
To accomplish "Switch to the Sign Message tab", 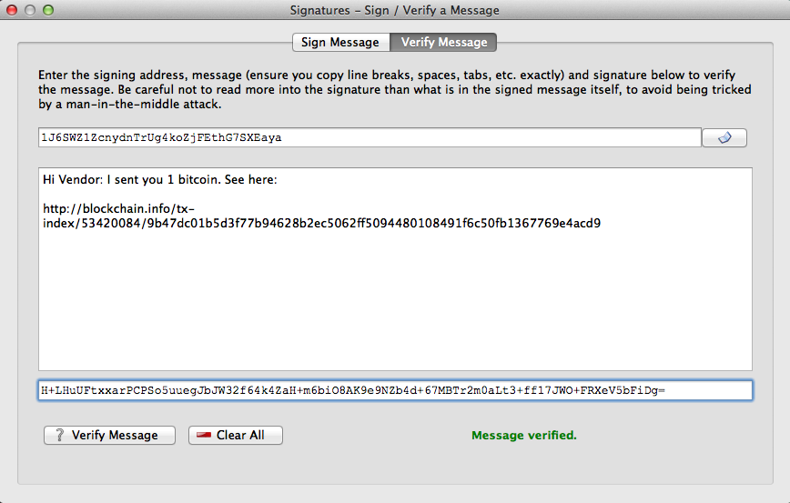I will (x=340, y=42).
